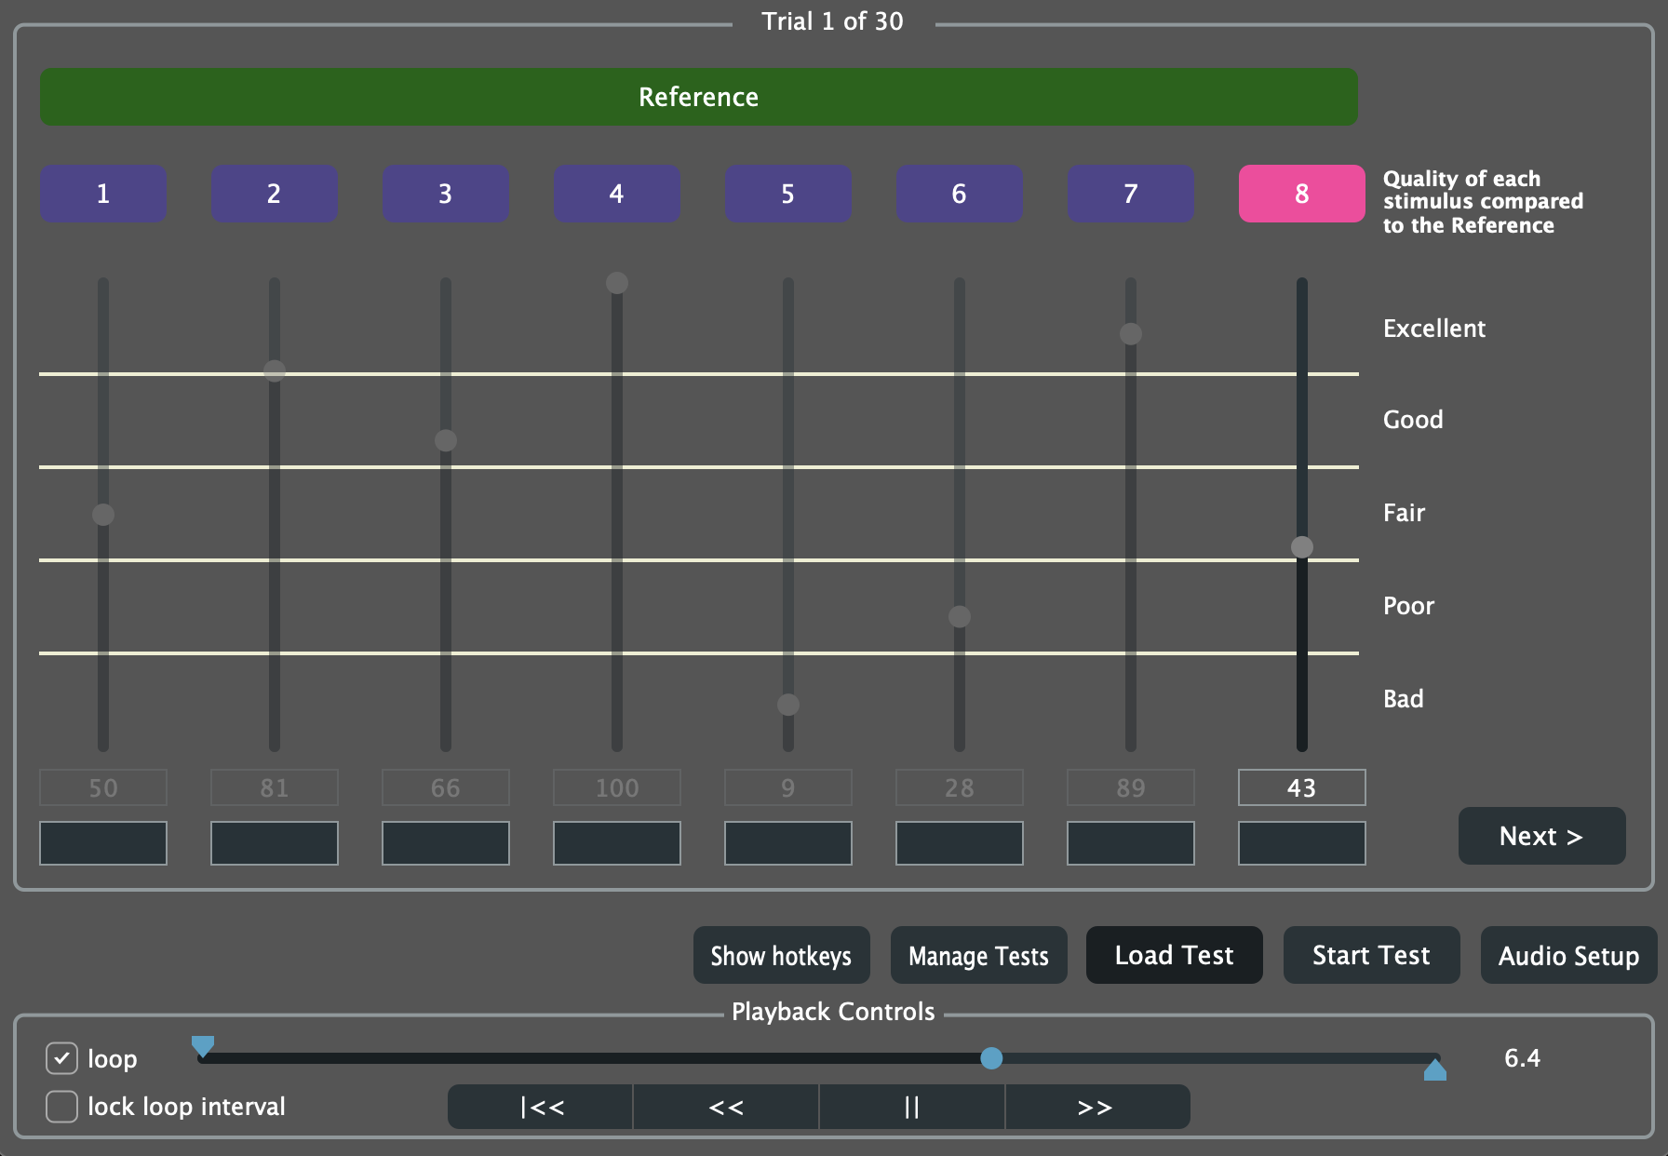
Task: Click the playback position handle
Action: pos(991,1058)
